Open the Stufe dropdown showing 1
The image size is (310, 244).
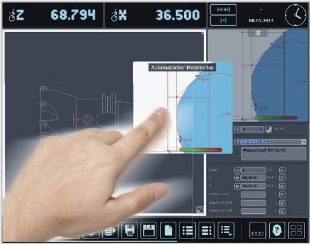[253, 170]
